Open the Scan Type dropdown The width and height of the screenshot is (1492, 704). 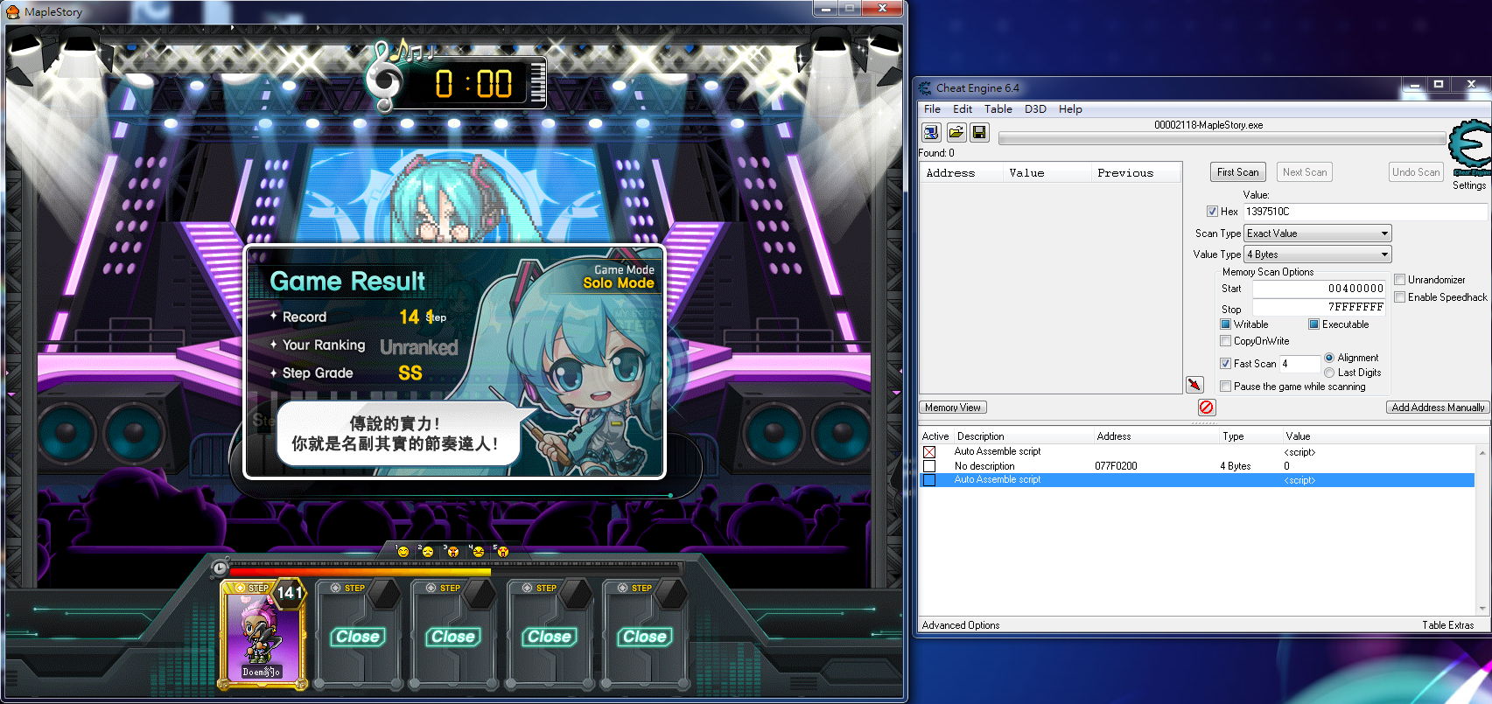pyautogui.click(x=1317, y=234)
